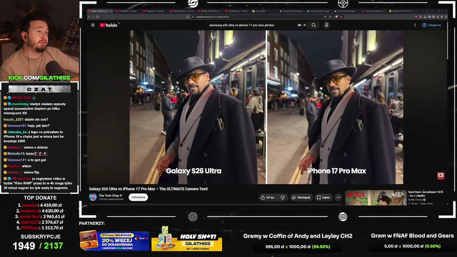This screenshot has width=457, height=257.
Task: Click The Tech Chap channel avatar
Action: click(93, 197)
